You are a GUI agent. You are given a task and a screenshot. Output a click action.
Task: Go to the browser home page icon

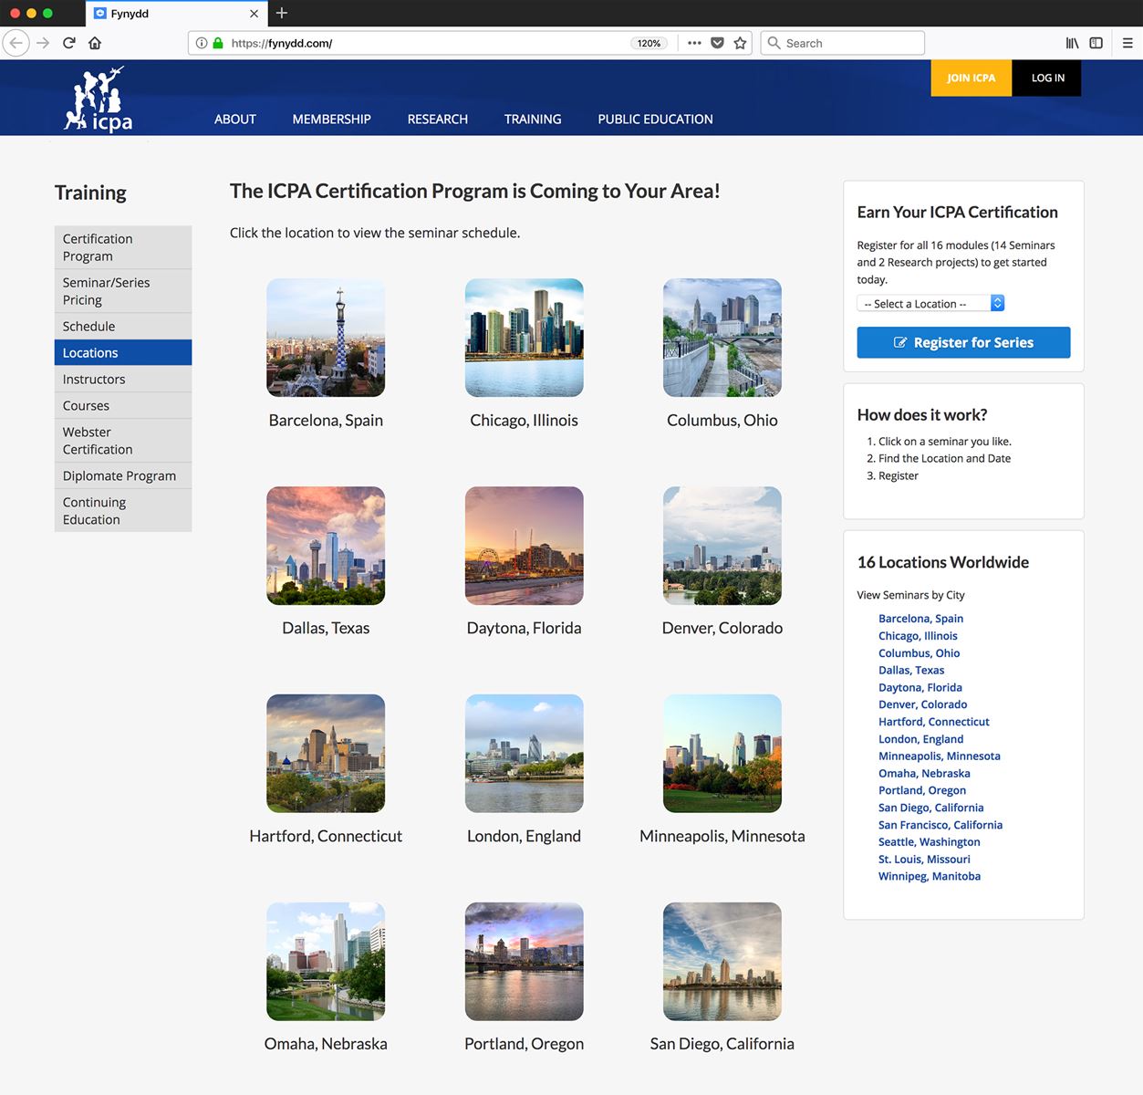tap(95, 43)
